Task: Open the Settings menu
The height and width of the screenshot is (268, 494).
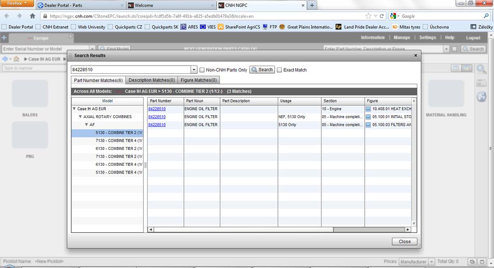Action: point(427,38)
